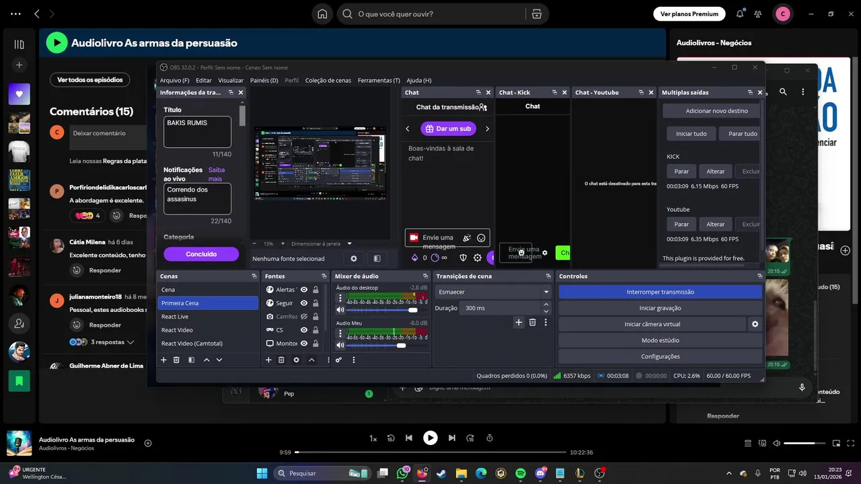This screenshot has width=861, height=484.
Task: Open Kick chat settings gear icon
Action: [x=545, y=253]
